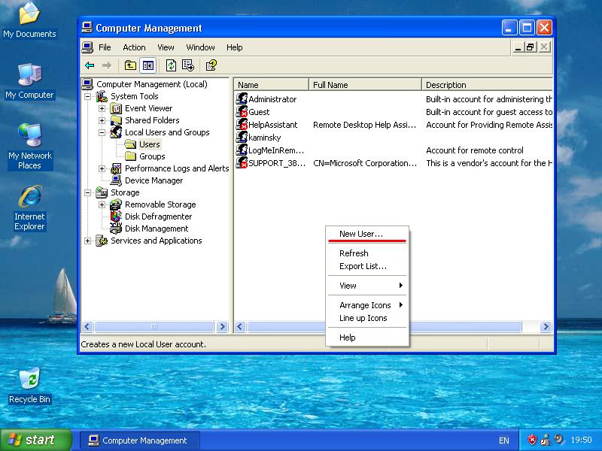Click the Refresh toolbar icon
The height and width of the screenshot is (451, 602).
click(172, 65)
